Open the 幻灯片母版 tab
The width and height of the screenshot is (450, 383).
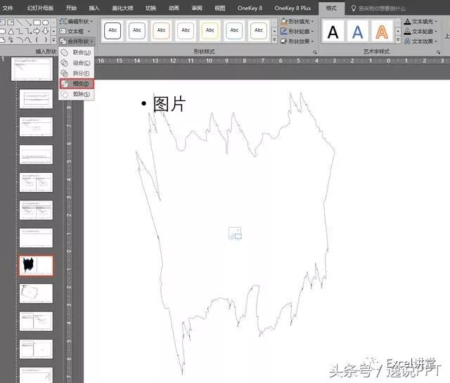(41, 8)
